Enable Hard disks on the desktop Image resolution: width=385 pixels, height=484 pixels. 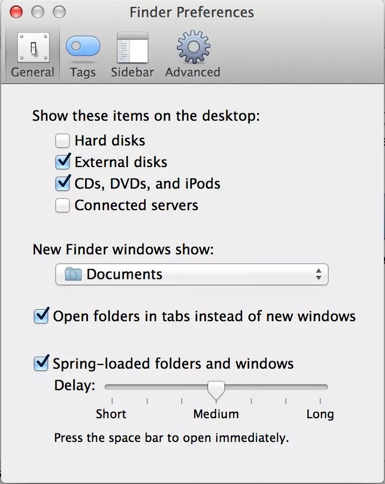pyautogui.click(x=63, y=141)
